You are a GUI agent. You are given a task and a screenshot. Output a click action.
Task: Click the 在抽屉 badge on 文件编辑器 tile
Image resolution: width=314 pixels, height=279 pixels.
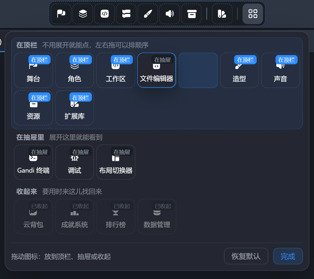[162, 60]
